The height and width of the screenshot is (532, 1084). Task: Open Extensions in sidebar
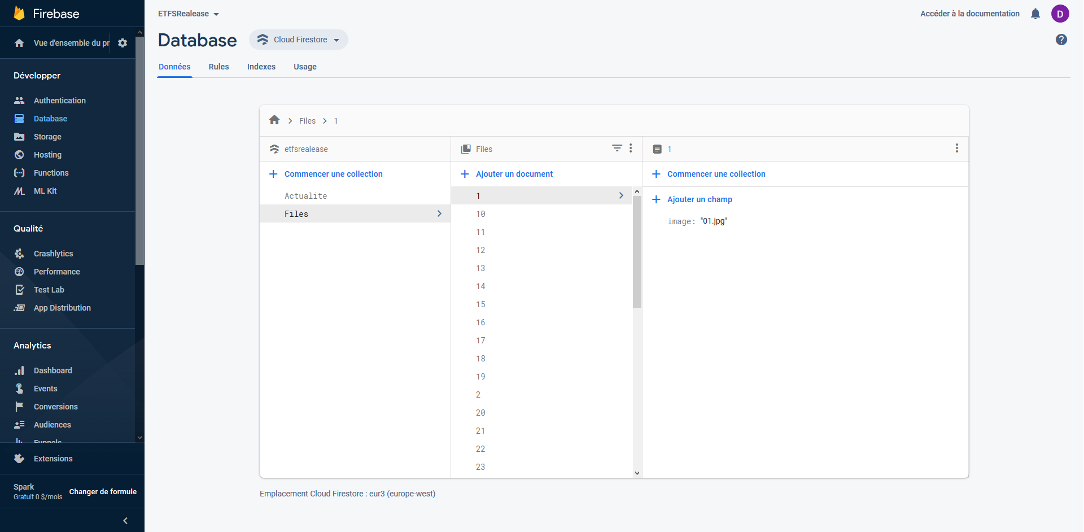[x=53, y=459]
